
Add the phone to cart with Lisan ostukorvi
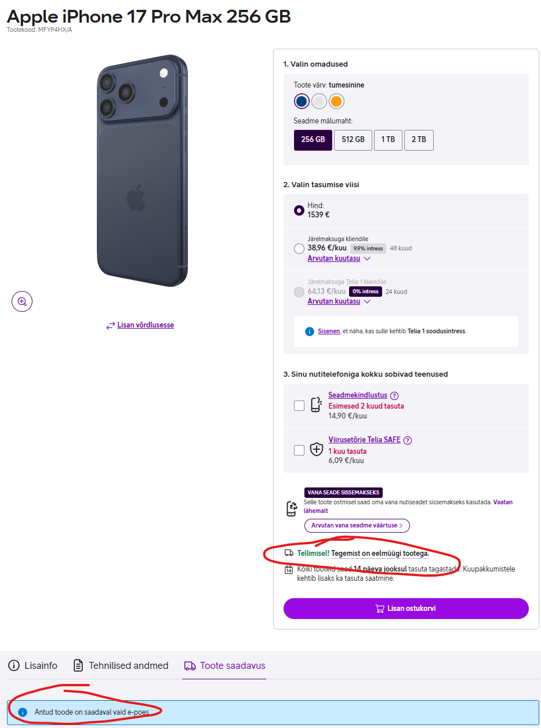coord(406,609)
